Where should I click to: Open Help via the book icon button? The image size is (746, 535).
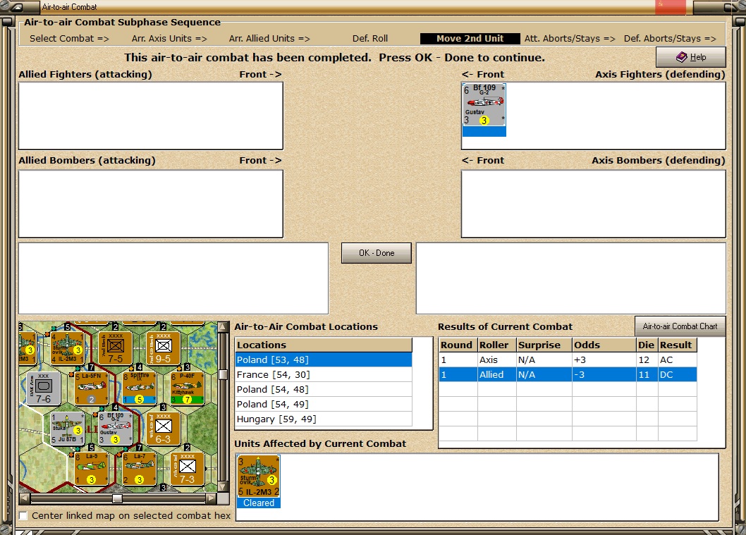[691, 57]
